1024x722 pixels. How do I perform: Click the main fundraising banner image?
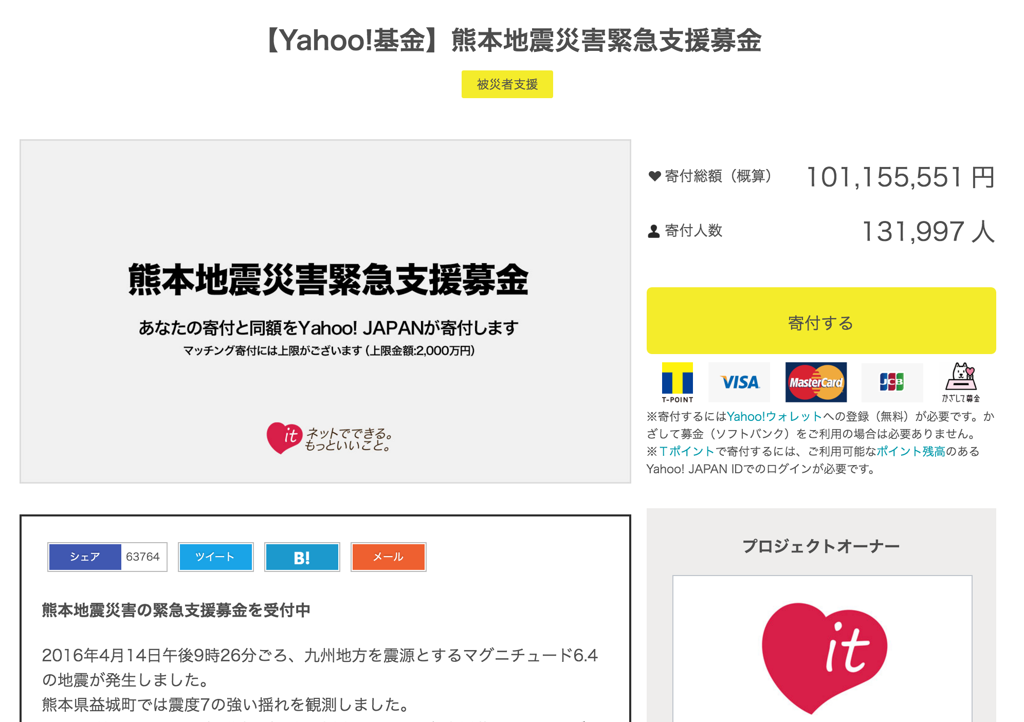click(325, 311)
